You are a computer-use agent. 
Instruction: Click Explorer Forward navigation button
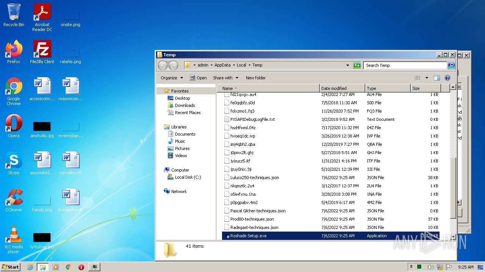173,65
